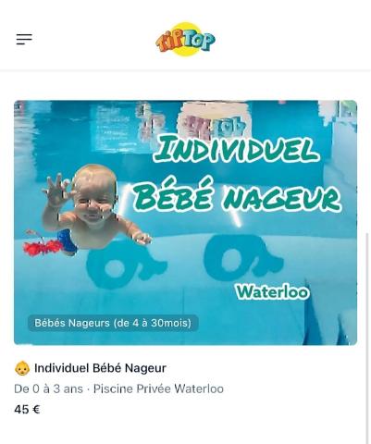
Task: Click the TipTop logo in header
Action: 185,39
